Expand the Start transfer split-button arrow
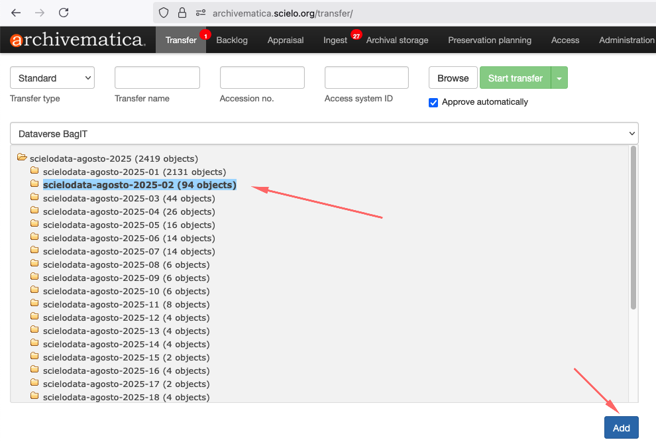 tap(559, 78)
